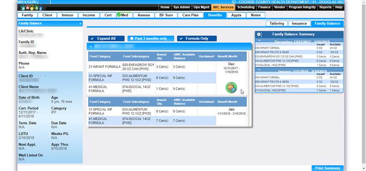This screenshot has height=171, width=366.
Task: Click the Print Summary button
Action: [x=328, y=168]
